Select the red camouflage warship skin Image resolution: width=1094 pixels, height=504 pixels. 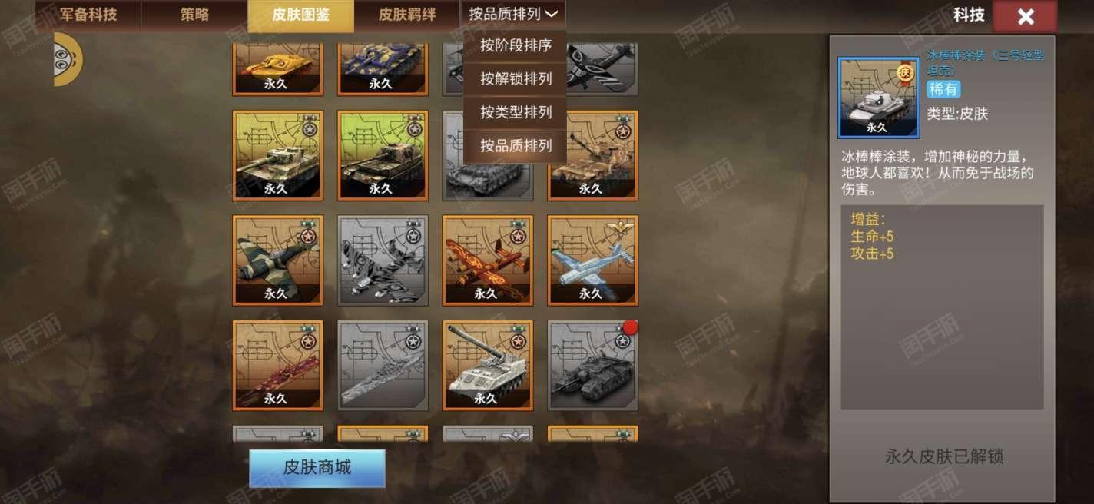tap(278, 365)
